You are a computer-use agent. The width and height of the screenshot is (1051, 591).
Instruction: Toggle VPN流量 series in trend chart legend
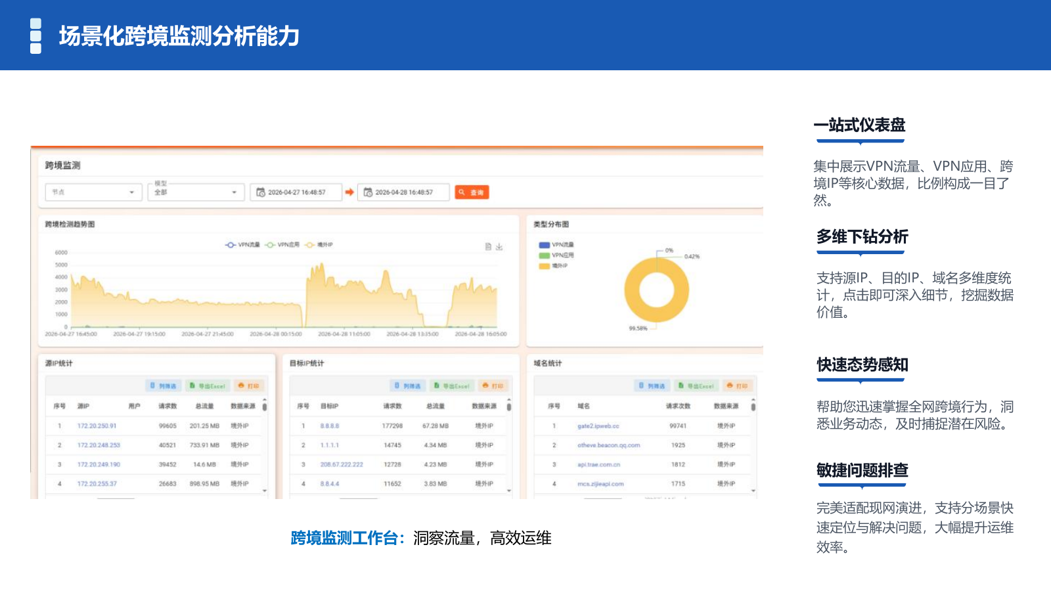coord(242,245)
